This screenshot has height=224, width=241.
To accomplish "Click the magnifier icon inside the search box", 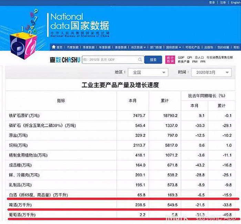I will pos(140,59).
